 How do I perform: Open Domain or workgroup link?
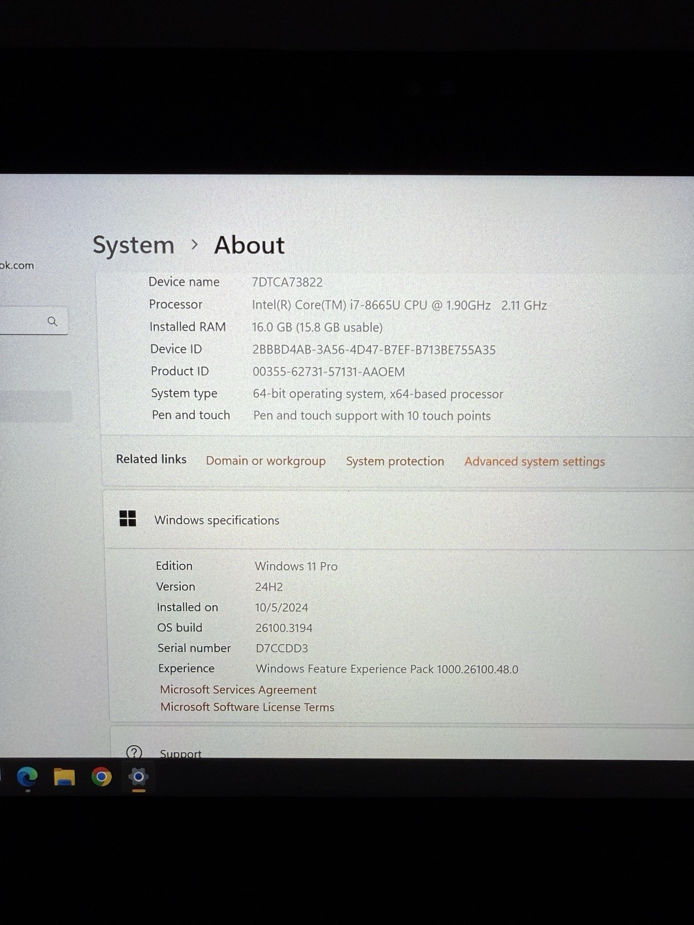[x=265, y=461]
